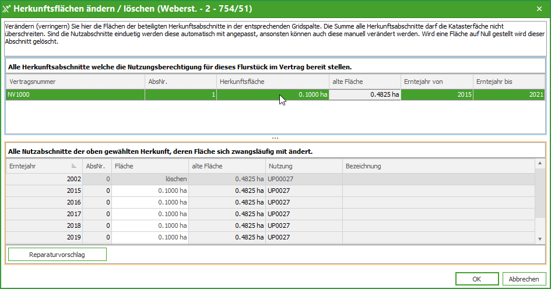Click the lower grid scroll down arrow
Viewport: 551px width, 289px height.
(539, 238)
